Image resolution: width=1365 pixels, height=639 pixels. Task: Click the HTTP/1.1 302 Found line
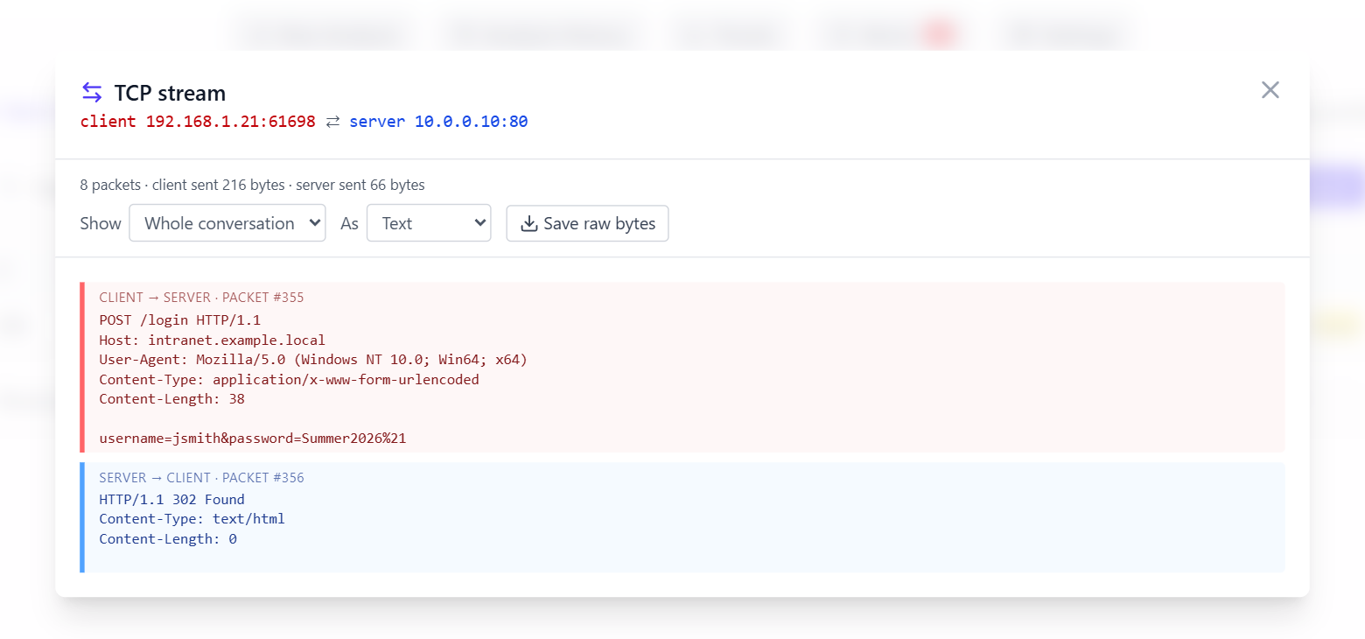coord(171,500)
